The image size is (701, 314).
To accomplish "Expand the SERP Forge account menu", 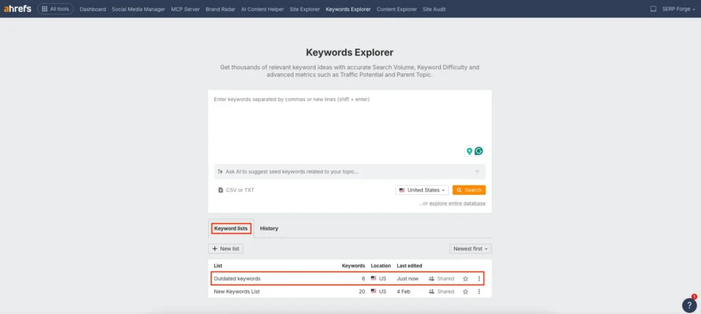I will [678, 9].
